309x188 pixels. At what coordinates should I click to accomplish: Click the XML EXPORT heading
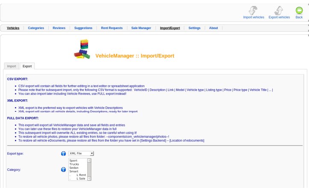pyautogui.click(x=18, y=101)
